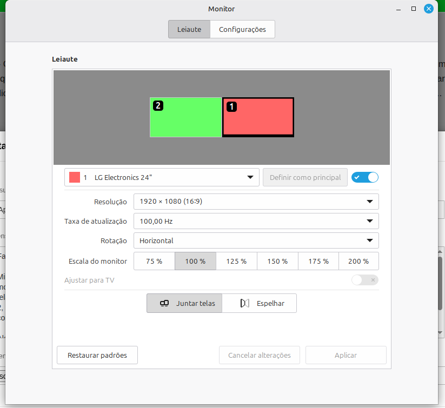Open the Resolução dropdown
Viewport: 445px width, 408px height.
coord(256,202)
